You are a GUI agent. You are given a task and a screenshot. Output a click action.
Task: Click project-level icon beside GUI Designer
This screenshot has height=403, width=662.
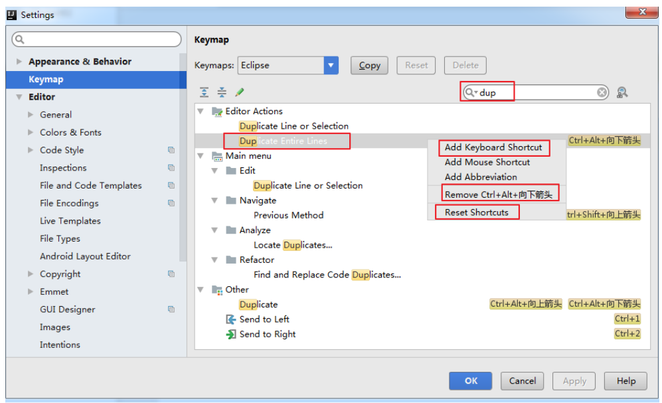pyautogui.click(x=171, y=309)
